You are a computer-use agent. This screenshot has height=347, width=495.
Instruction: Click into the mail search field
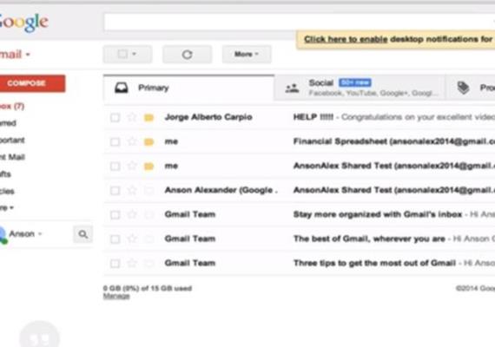(300, 22)
